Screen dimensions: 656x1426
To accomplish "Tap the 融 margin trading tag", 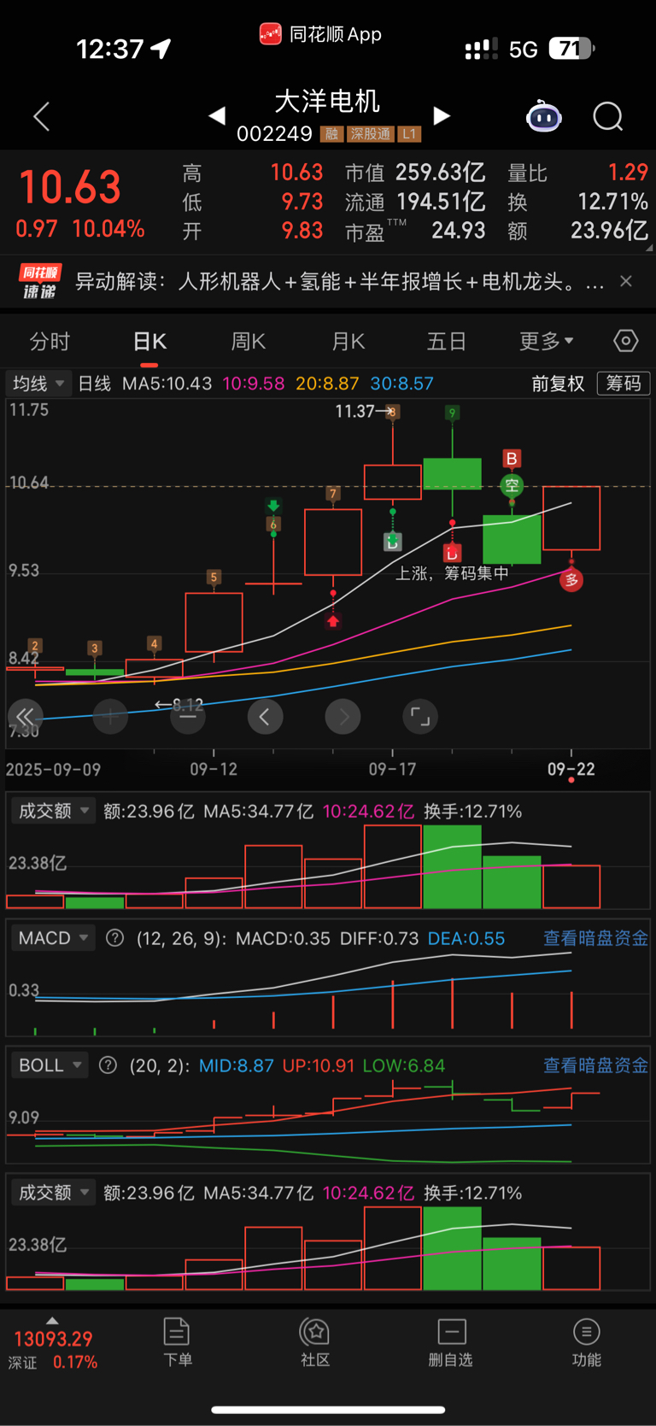I will tap(331, 134).
